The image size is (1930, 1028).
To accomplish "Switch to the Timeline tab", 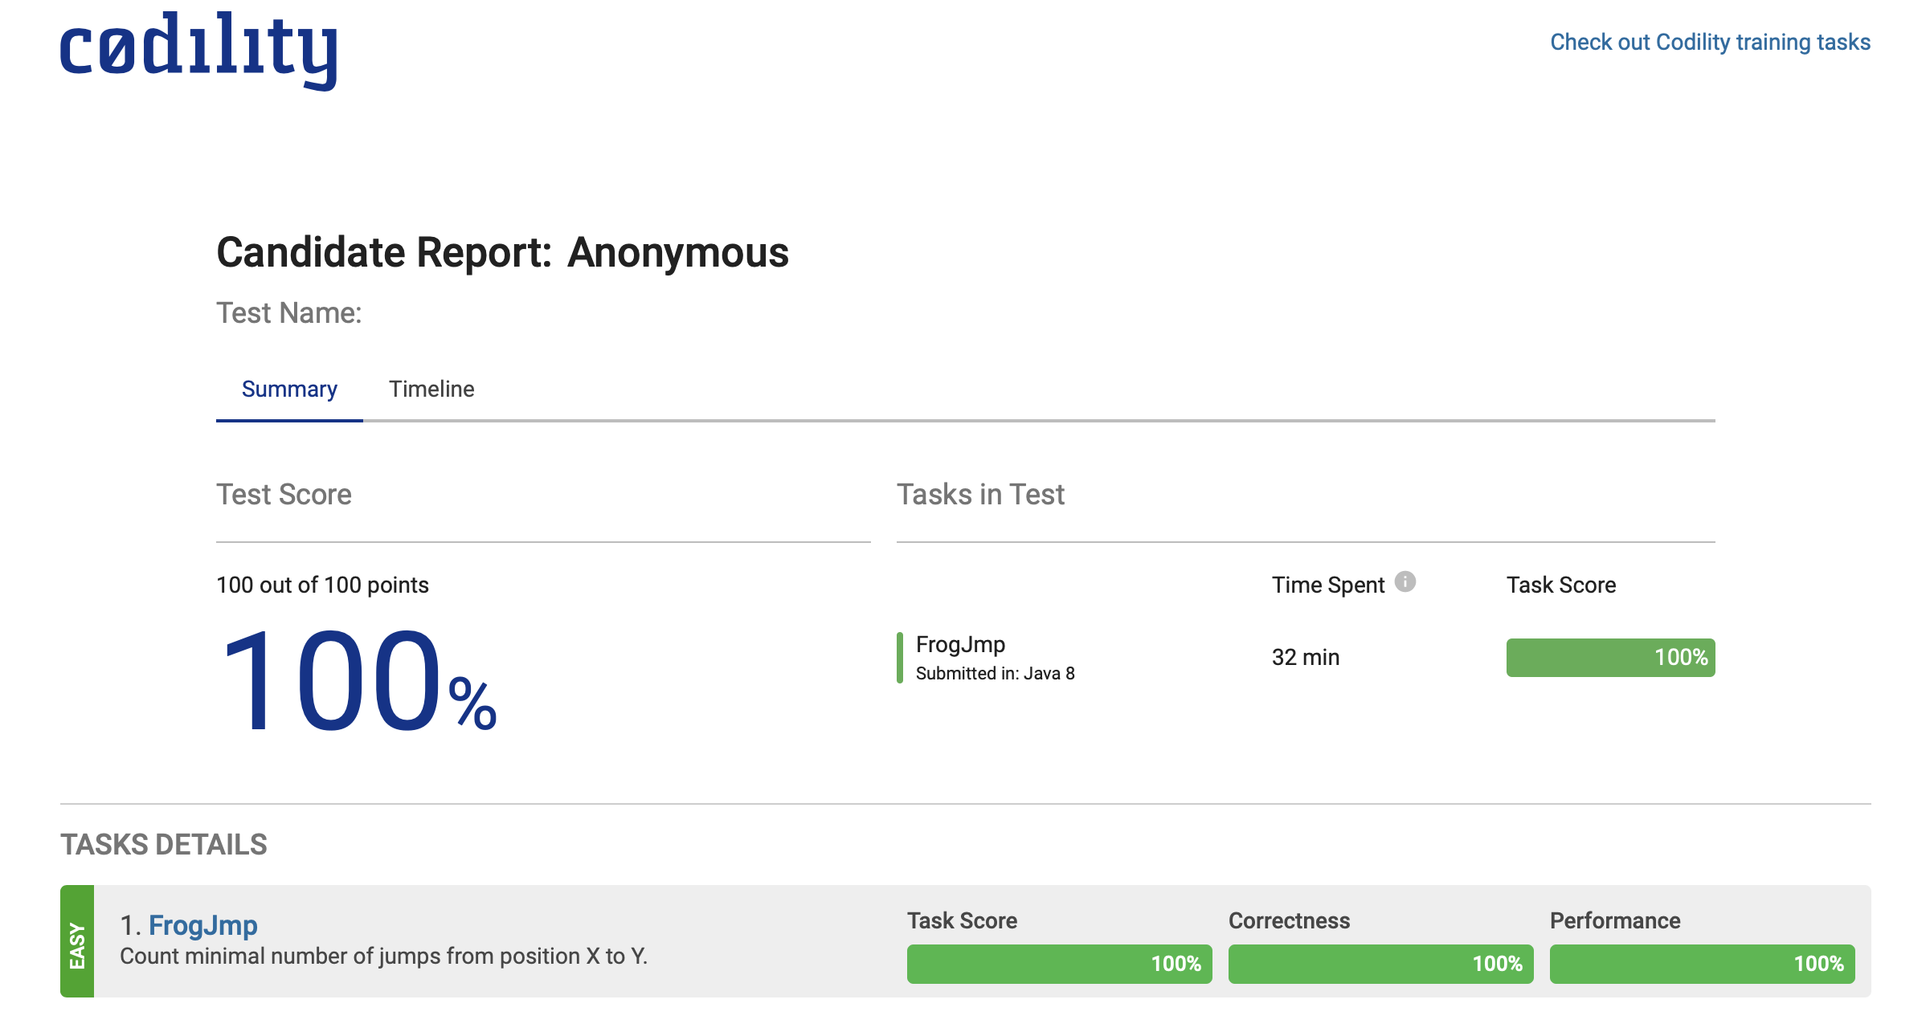I will [x=431, y=390].
